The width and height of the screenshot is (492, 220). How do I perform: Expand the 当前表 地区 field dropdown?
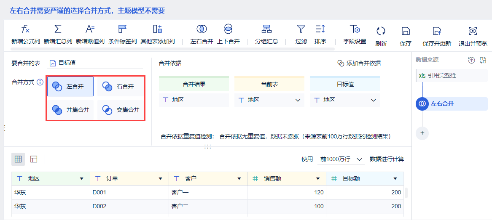298,100
